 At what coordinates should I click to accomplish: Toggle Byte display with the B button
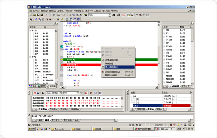click(35, 93)
